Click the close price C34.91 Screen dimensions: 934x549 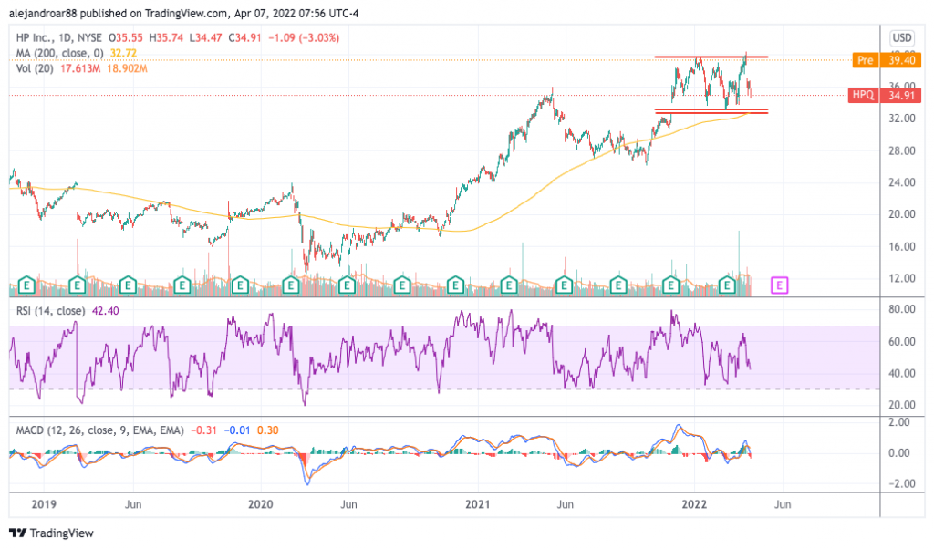[244, 37]
